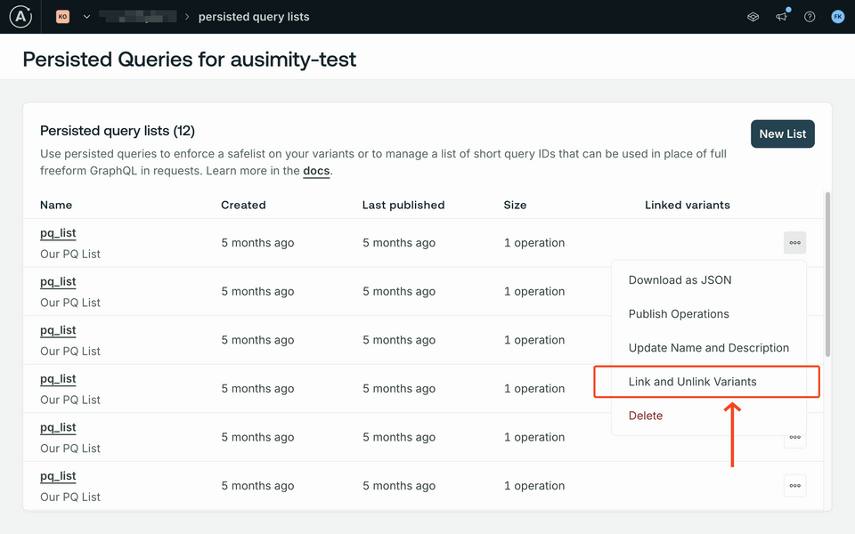Screen dimensions: 855x534
Task: Create a list with New List button
Action: click(x=783, y=134)
